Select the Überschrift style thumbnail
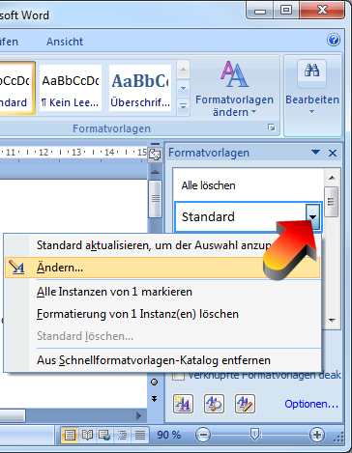Image resolution: width=352 pixels, height=453 pixels. coord(140,88)
